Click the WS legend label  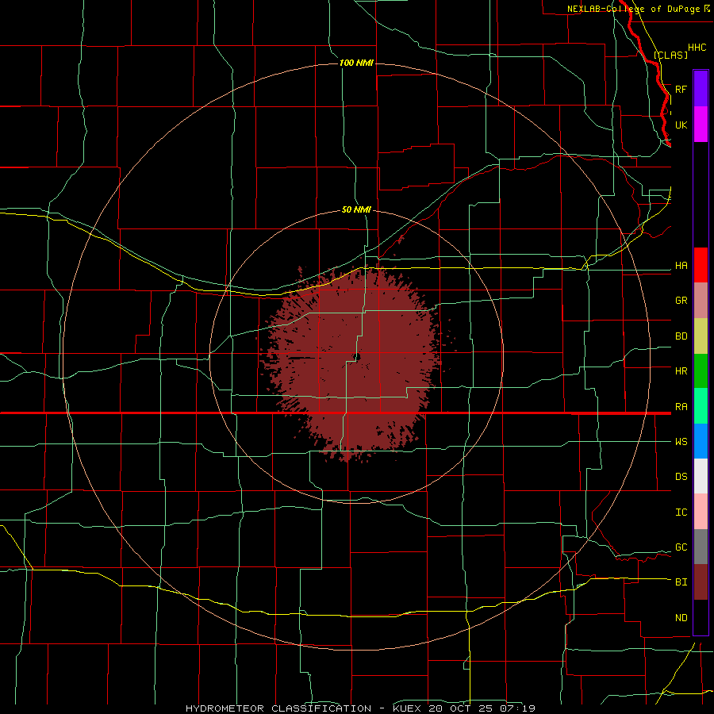681,442
